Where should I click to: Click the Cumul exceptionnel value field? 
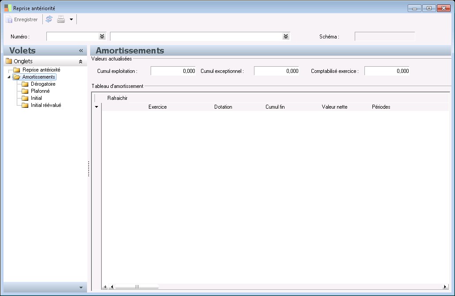point(277,71)
